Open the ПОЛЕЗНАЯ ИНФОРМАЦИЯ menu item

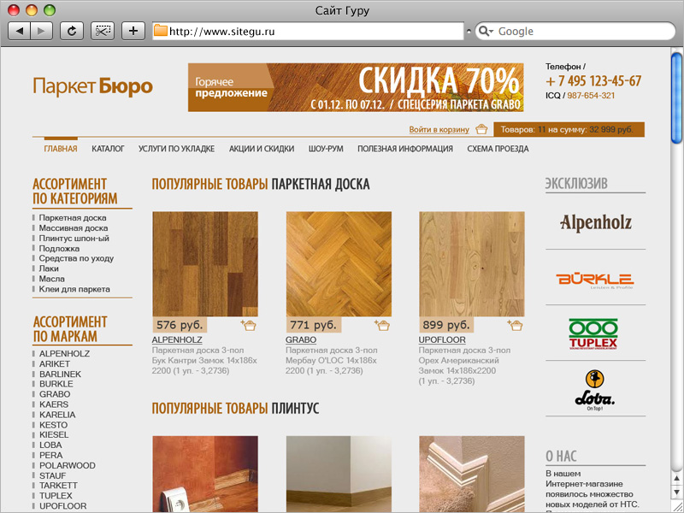point(405,149)
